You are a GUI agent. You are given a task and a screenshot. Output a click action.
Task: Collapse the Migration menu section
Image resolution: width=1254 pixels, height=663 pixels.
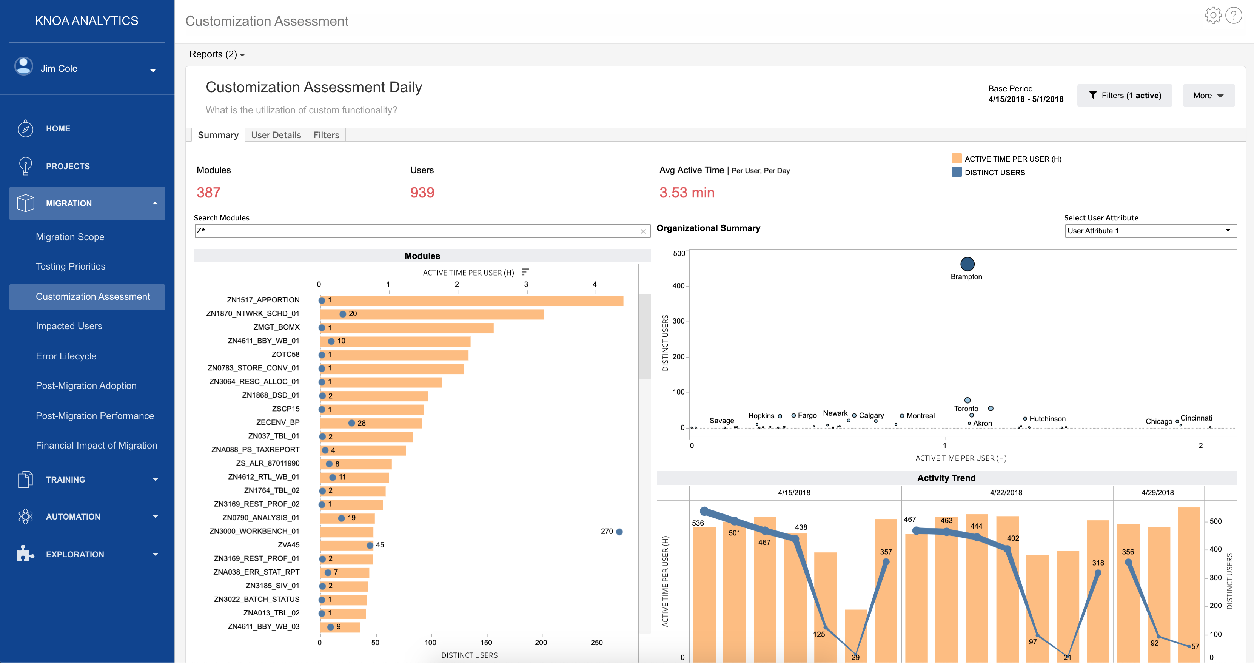[155, 203]
